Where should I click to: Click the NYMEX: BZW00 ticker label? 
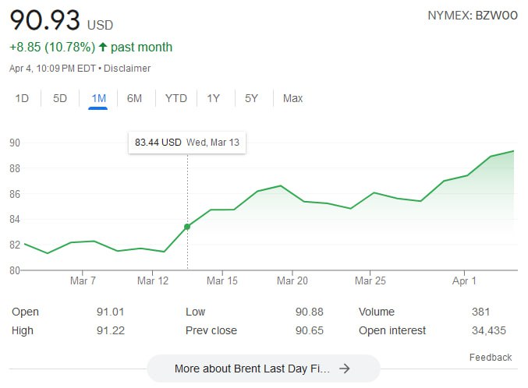pyautogui.click(x=473, y=16)
